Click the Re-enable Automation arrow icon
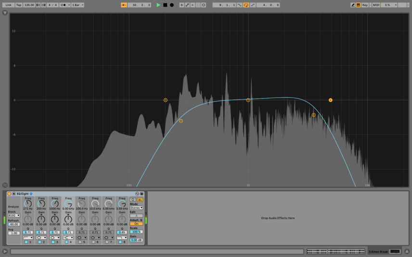The image size is (412, 257). pyautogui.click(x=193, y=5)
